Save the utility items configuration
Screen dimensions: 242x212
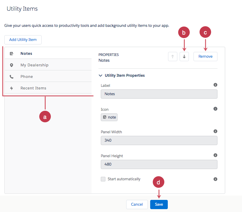(159, 205)
